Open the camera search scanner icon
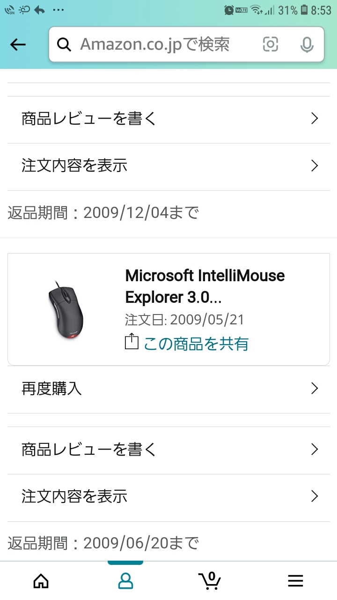The height and width of the screenshot is (600, 337). click(271, 45)
